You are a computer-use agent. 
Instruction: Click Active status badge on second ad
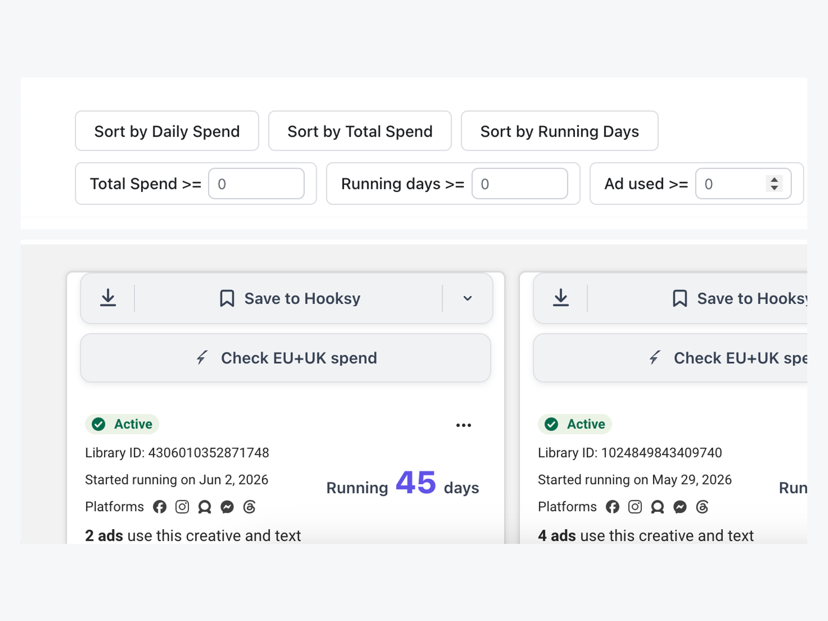point(575,424)
